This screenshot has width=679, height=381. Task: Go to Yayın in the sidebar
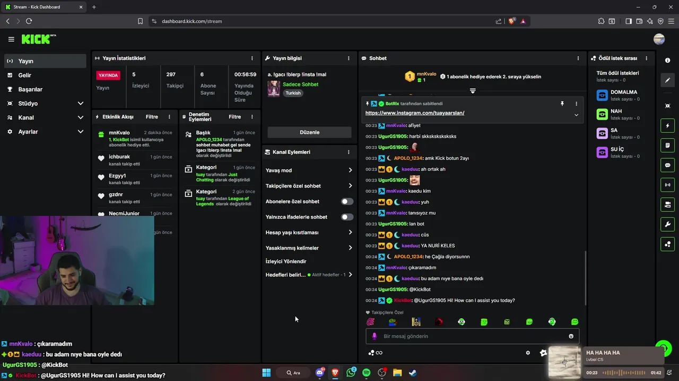[x=45, y=61]
